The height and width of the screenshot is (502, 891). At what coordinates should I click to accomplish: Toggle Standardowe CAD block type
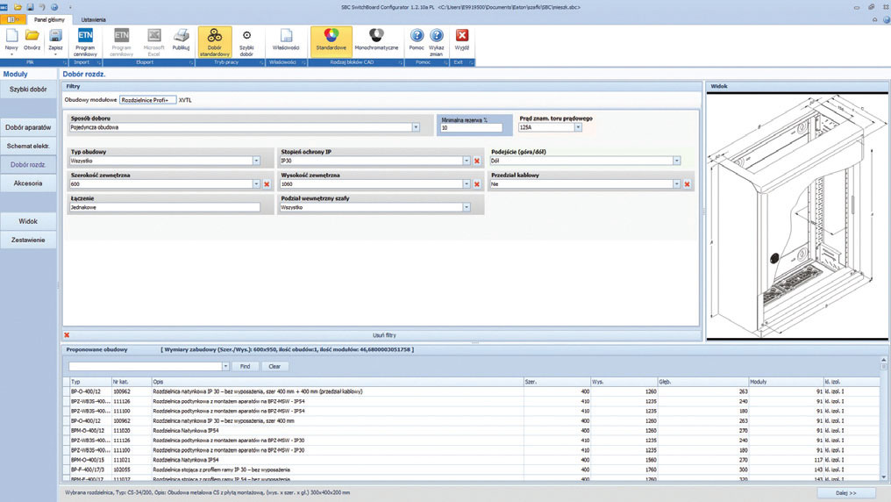click(x=331, y=40)
